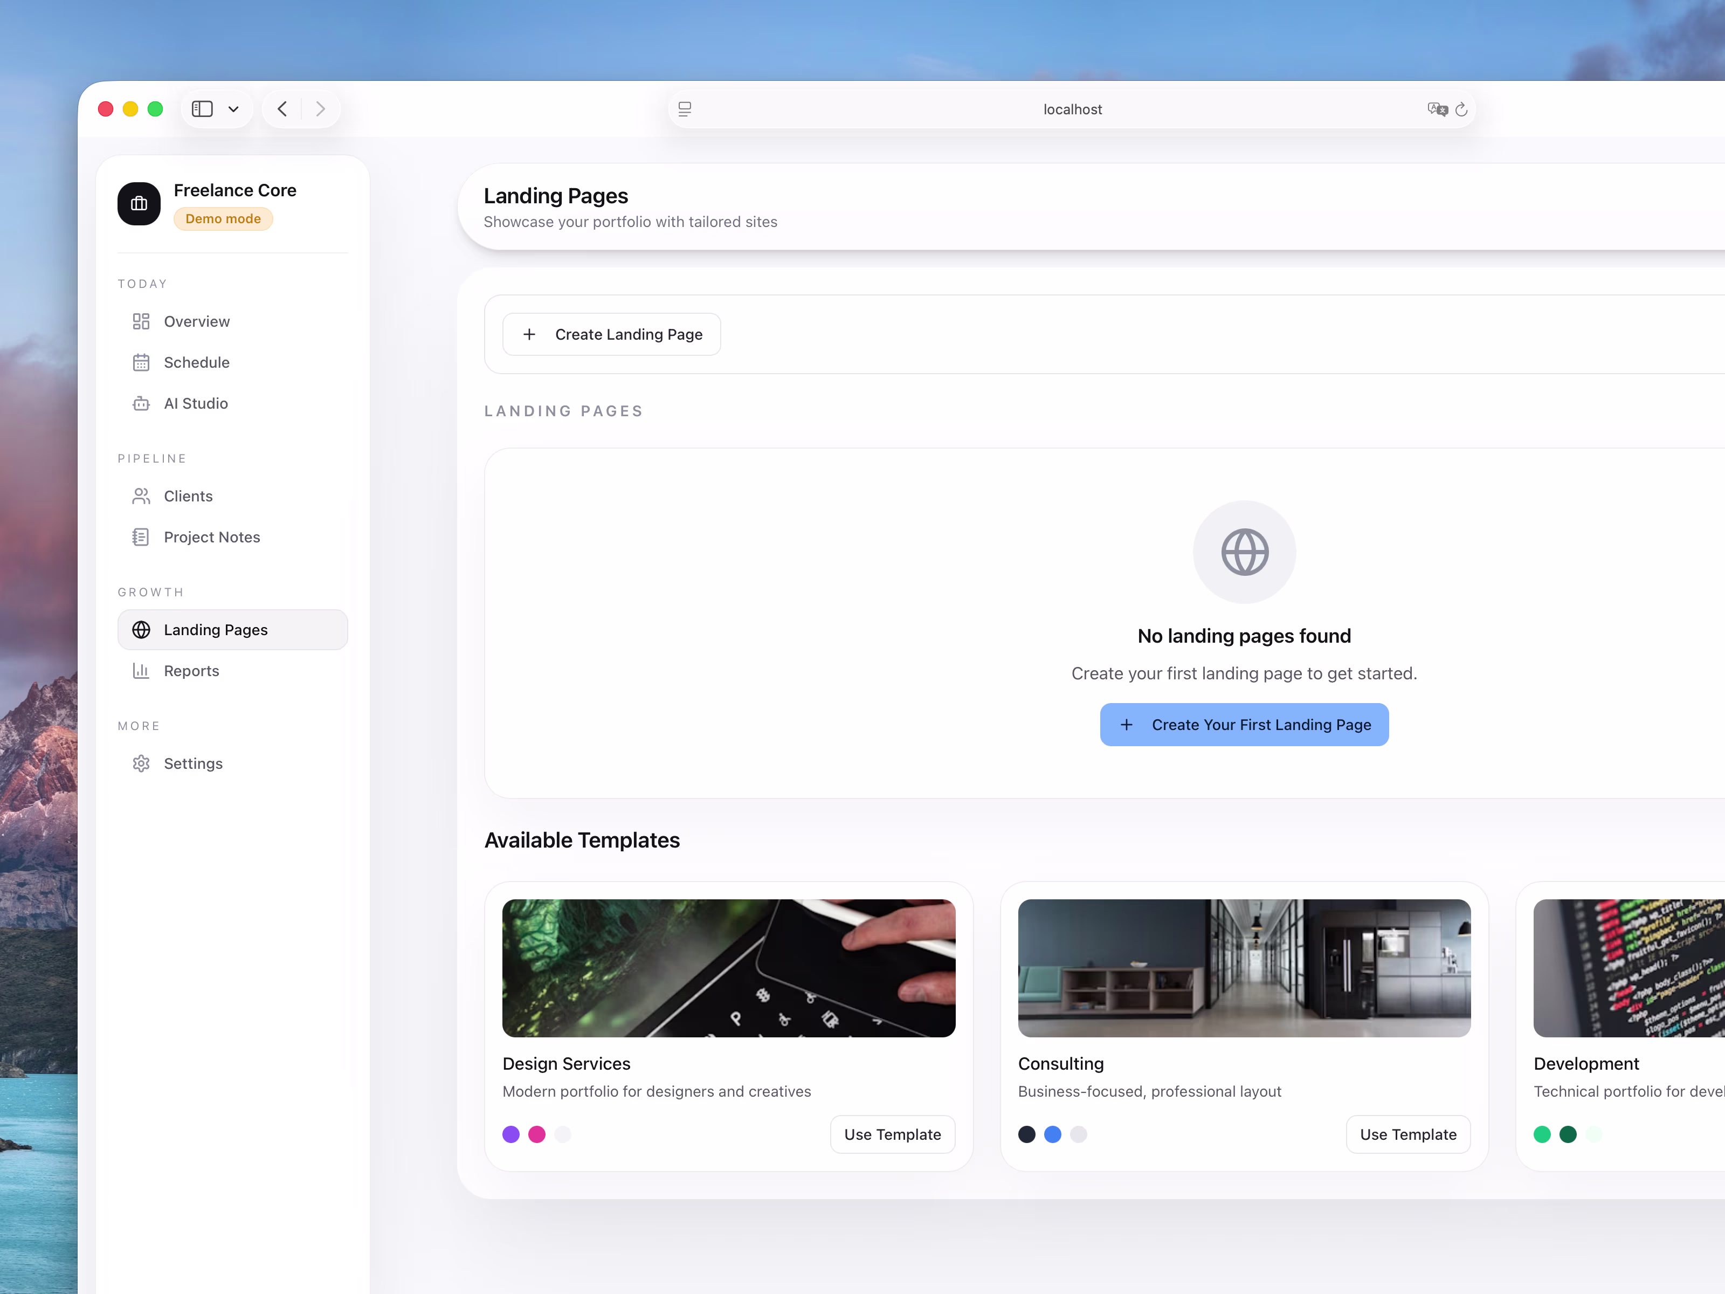This screenshot has height=1294, width=1725.
Task: Select the pink swatch on Design Services
Action: [x=536, y=1134]
